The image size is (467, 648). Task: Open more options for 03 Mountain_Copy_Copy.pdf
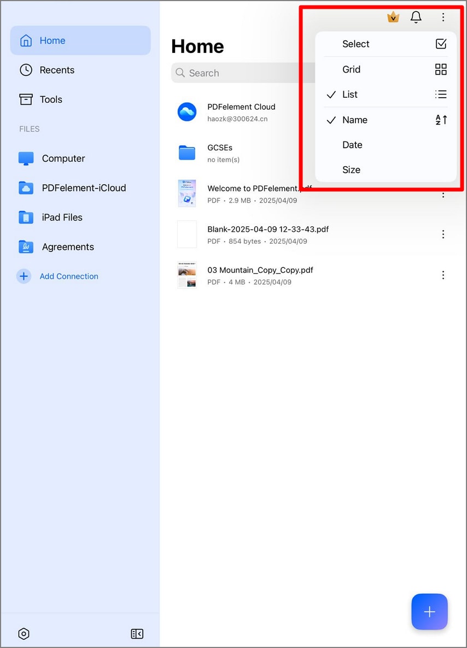443,275
